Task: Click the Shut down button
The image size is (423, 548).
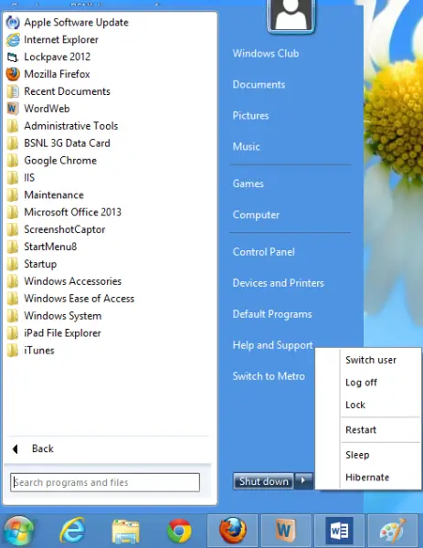Action: coord(264,481)
